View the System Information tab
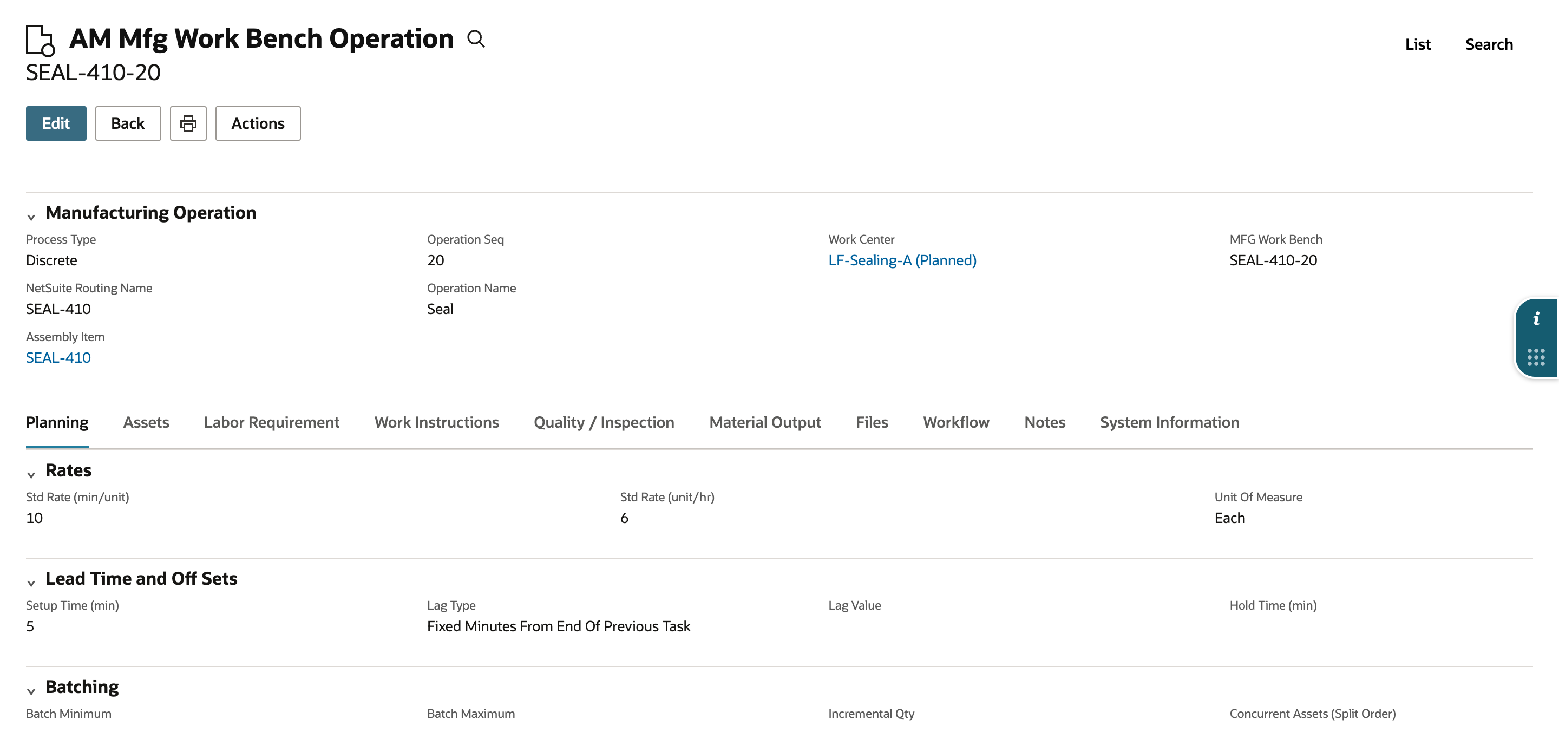 pyautogui.click(x=1169, y=423)
